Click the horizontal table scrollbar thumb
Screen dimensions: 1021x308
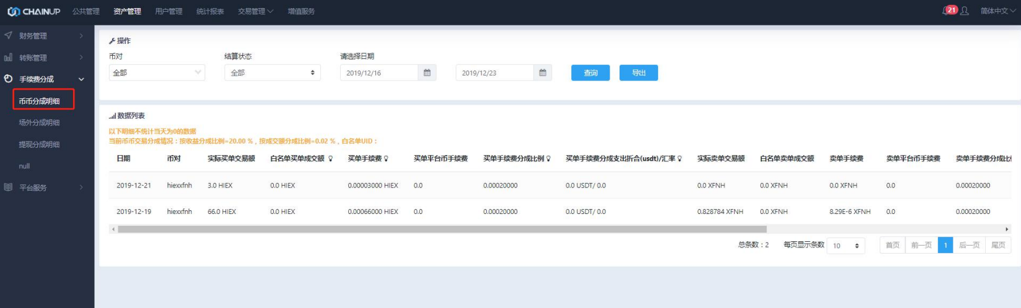pos(442,229)
